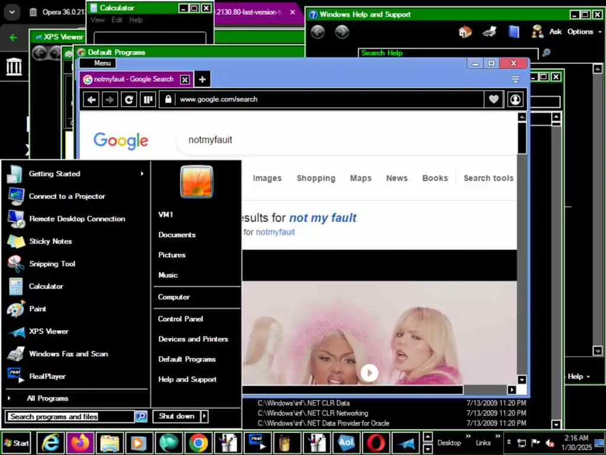The height and width of the screenshot is (455, 606).
Task: Click the padlock security icon in address bar
Action: point(168,100)
